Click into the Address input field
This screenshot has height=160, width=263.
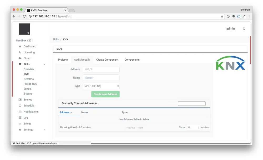[x=101, y=69]
